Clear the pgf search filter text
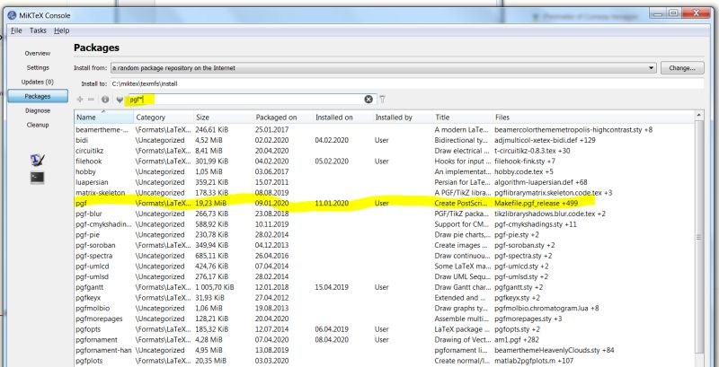 tap(368, 100)
